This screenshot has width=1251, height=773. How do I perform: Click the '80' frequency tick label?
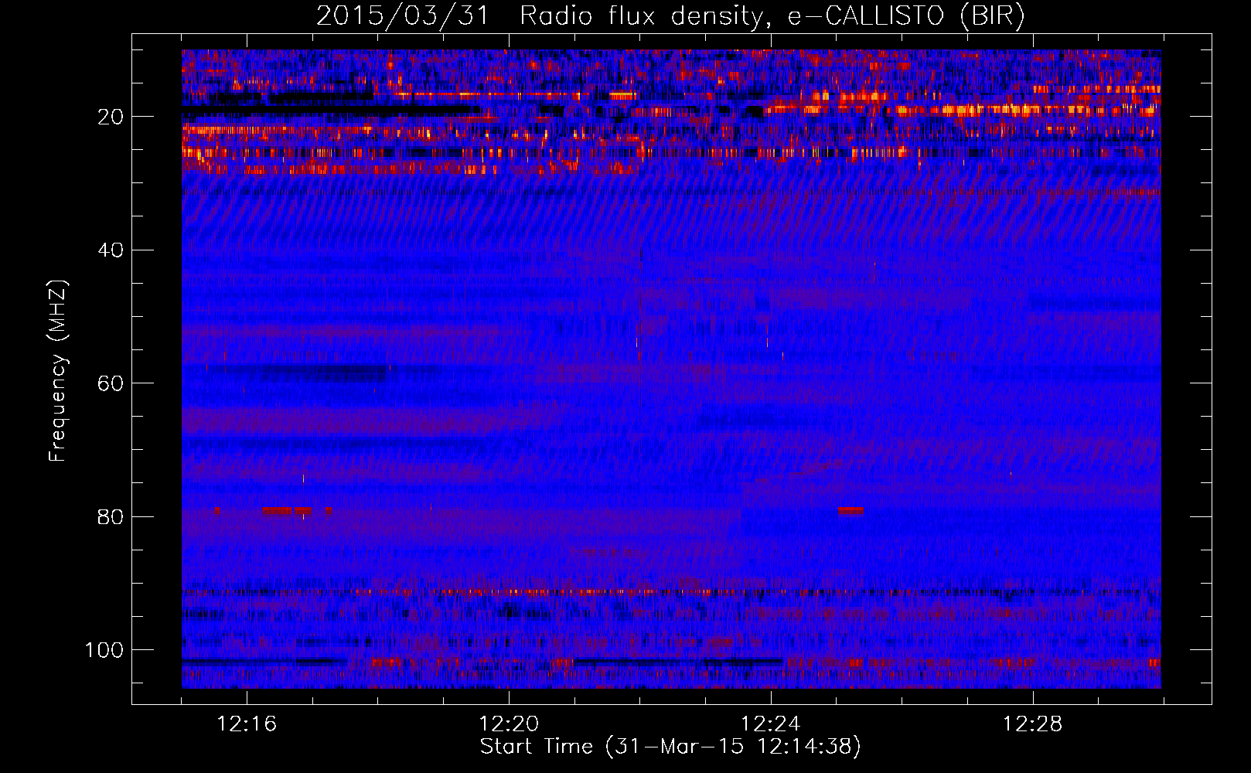111,517
